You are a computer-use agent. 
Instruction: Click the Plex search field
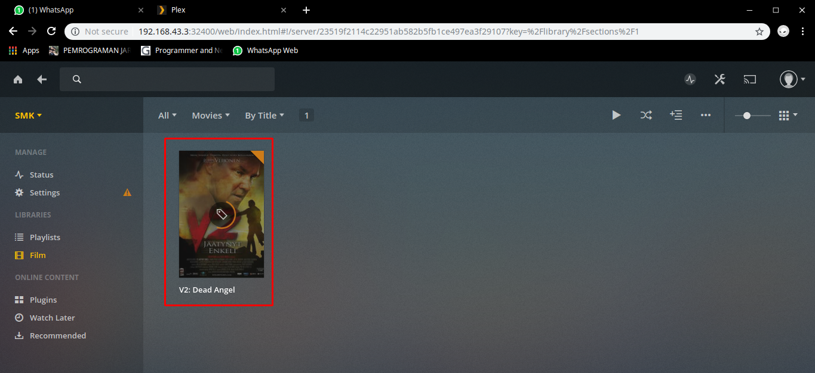click(167, 79)
